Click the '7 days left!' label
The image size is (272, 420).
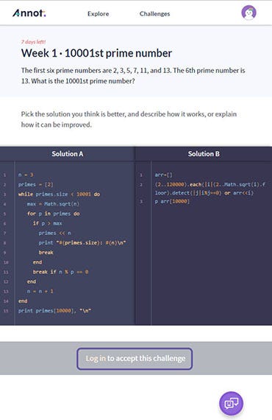tap(33, 42)
